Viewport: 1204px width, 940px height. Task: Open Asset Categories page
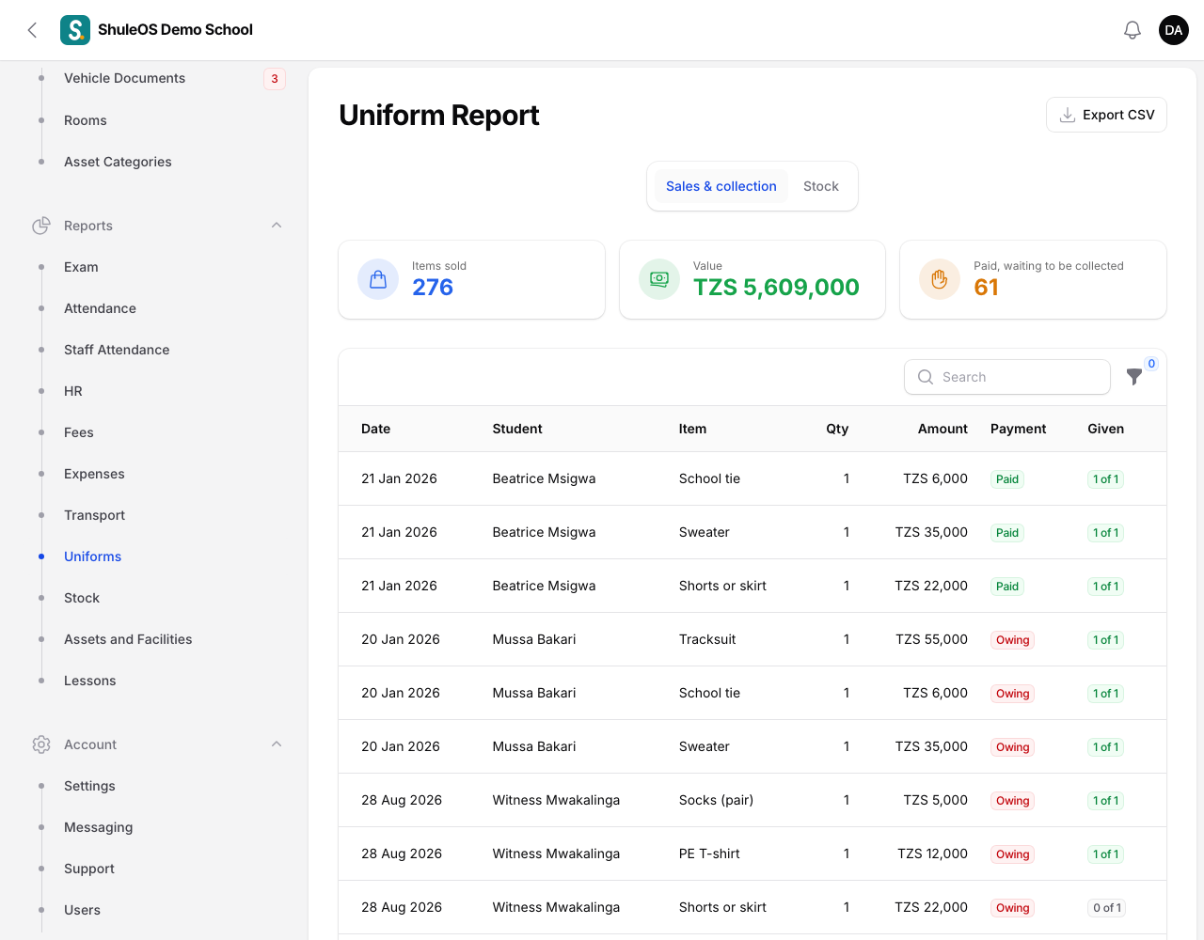click(x=118, y=162)
